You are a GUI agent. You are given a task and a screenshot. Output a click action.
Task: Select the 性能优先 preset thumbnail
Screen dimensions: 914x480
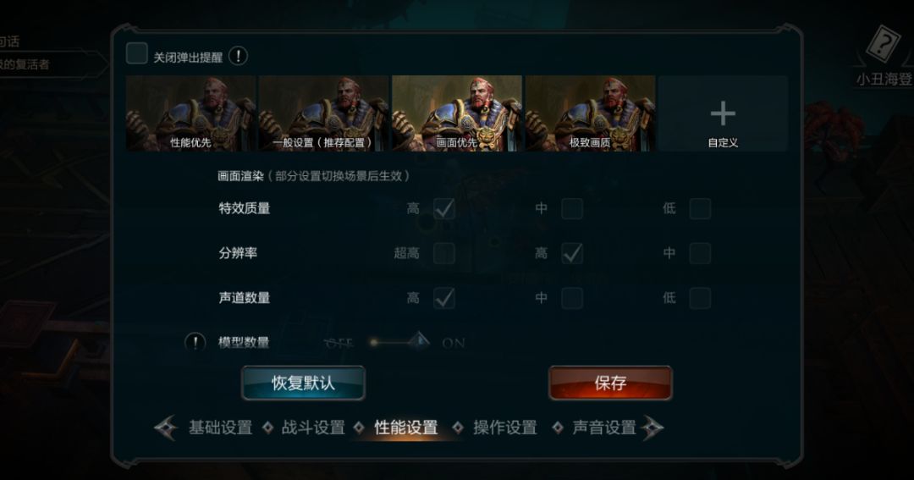[190, 113]
